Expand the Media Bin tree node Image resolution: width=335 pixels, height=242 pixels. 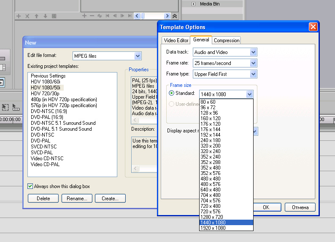coord(193,4)
